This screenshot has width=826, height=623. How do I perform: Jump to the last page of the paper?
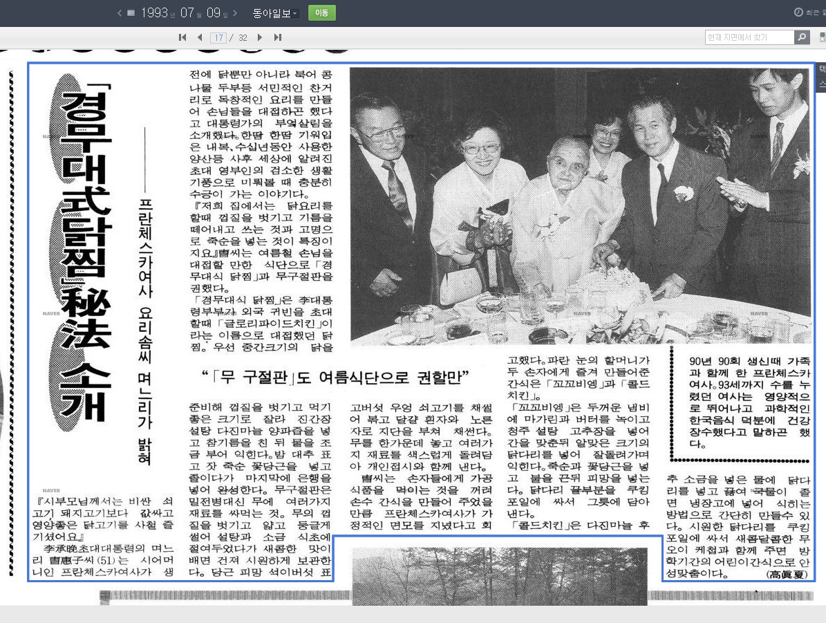pyautogui.click(x=278, y=37)
